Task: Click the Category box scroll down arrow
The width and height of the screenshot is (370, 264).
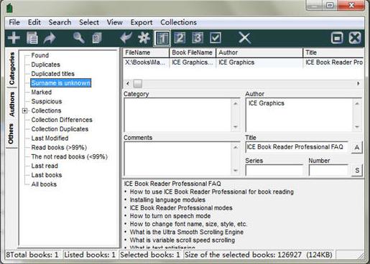Action: pyautogui.click(x=236, y=127)
